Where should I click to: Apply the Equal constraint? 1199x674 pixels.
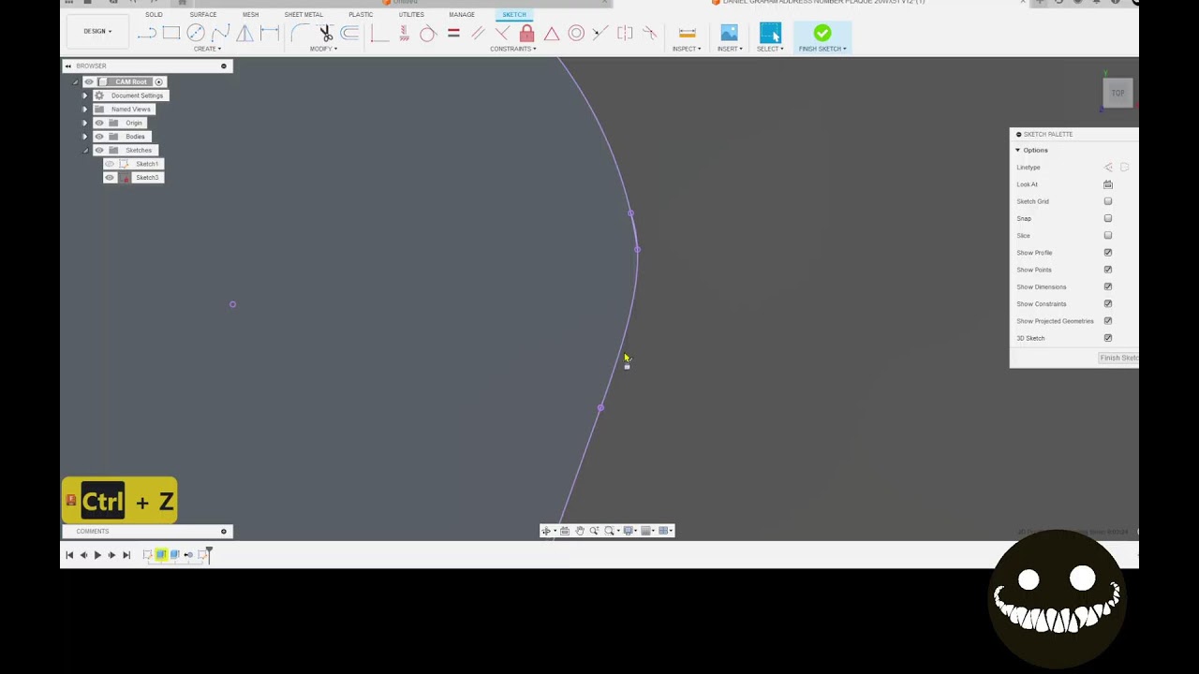point(453,34)
